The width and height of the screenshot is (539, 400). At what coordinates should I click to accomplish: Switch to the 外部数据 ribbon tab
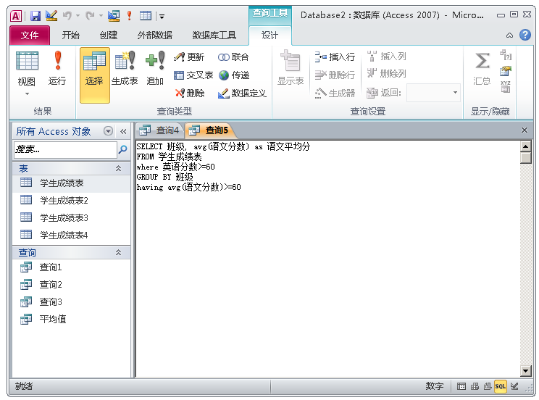click(x=155, y=35)
